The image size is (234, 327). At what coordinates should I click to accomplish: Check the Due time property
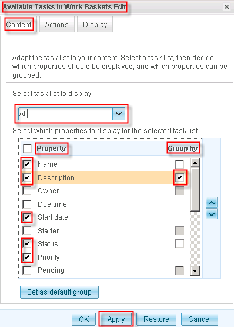click(27, 204)
